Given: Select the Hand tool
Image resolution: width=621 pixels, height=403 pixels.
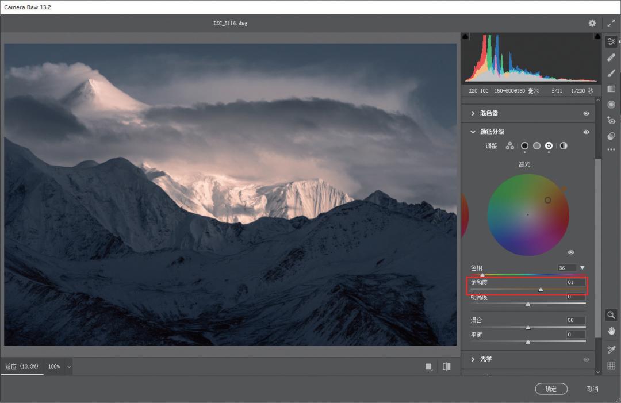Looking at the screenshot, I should coord(611,331).
